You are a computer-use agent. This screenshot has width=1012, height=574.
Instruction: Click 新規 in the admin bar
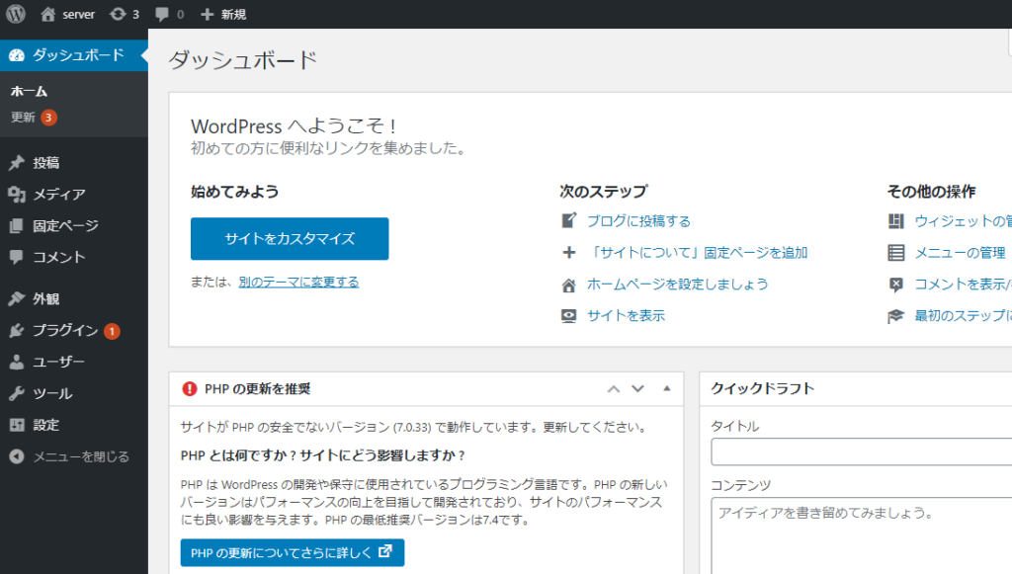point(233,14)
